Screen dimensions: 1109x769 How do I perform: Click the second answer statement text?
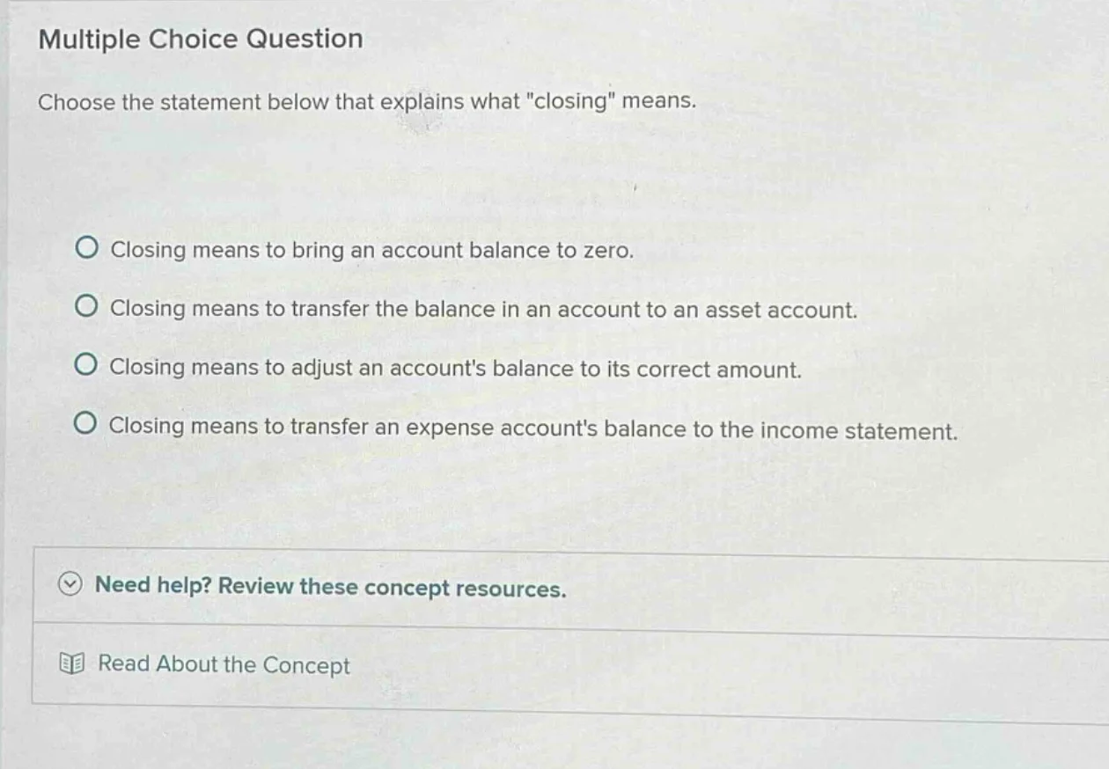coord(483,309)
